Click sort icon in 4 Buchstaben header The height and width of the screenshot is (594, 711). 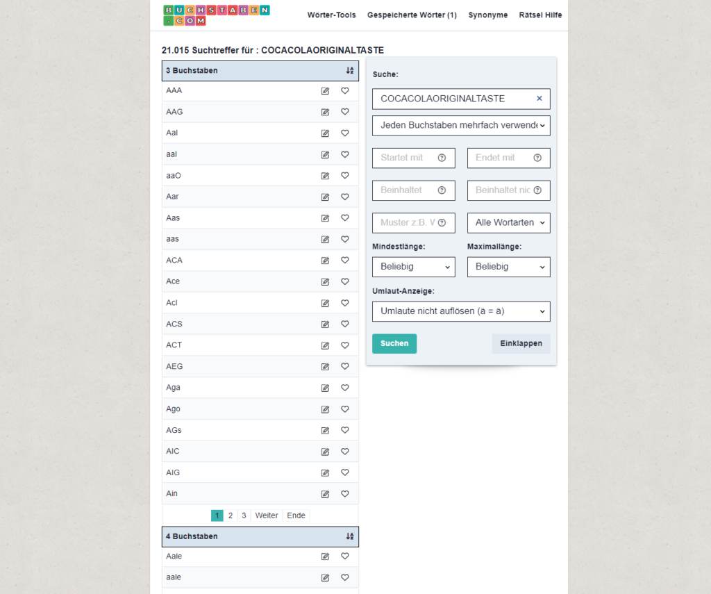(x=350, y=536)
